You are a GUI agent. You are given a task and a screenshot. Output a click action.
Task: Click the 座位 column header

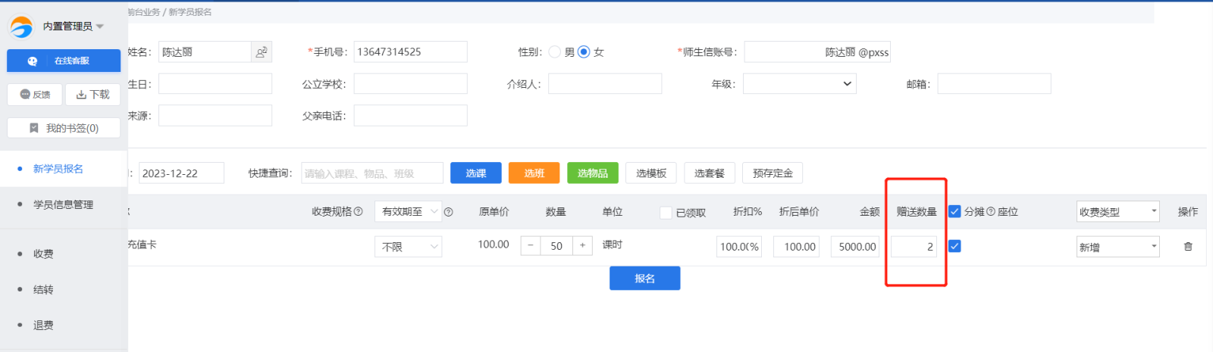(x=1008, y=212)
